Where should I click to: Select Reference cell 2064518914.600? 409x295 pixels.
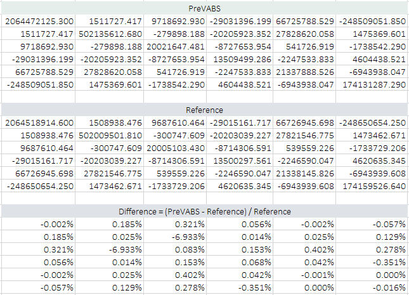pos(39,122)
